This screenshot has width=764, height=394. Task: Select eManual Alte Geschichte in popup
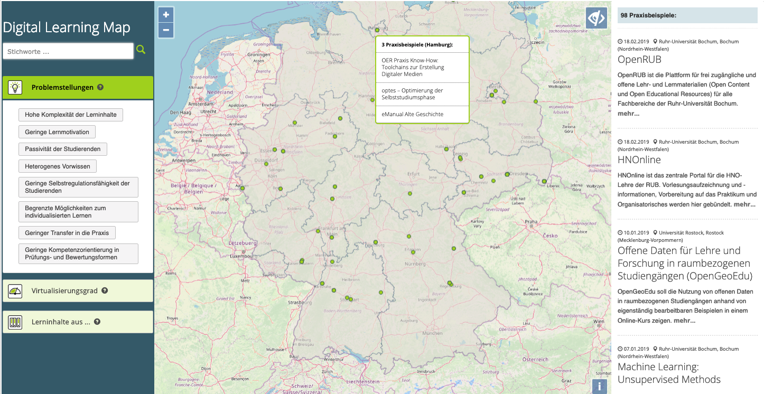click(x=412, y=114)
